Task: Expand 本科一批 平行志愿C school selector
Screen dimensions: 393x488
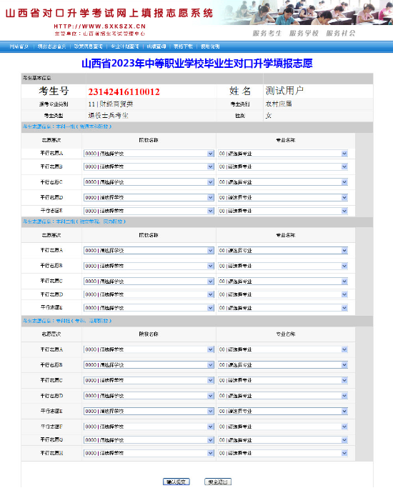Action: (x=149, y=182)
